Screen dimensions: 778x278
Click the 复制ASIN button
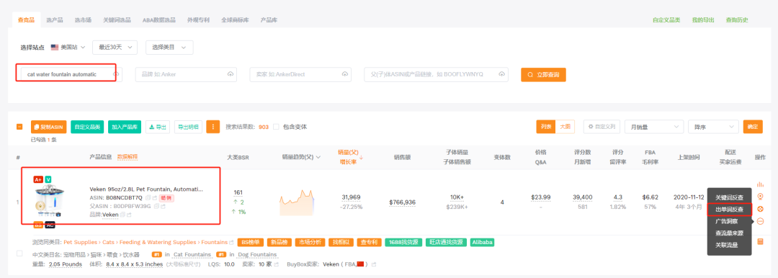(49, 127)
